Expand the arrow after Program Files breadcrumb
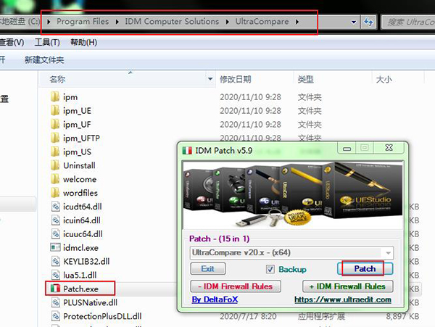The height and width of the screenshot is (327, 435). 117,22
